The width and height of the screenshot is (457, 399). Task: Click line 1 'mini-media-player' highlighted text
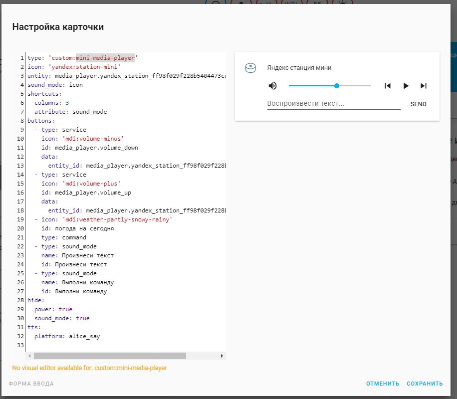105,58
